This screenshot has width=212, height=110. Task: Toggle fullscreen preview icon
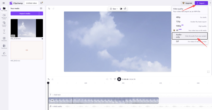point(208,72)
